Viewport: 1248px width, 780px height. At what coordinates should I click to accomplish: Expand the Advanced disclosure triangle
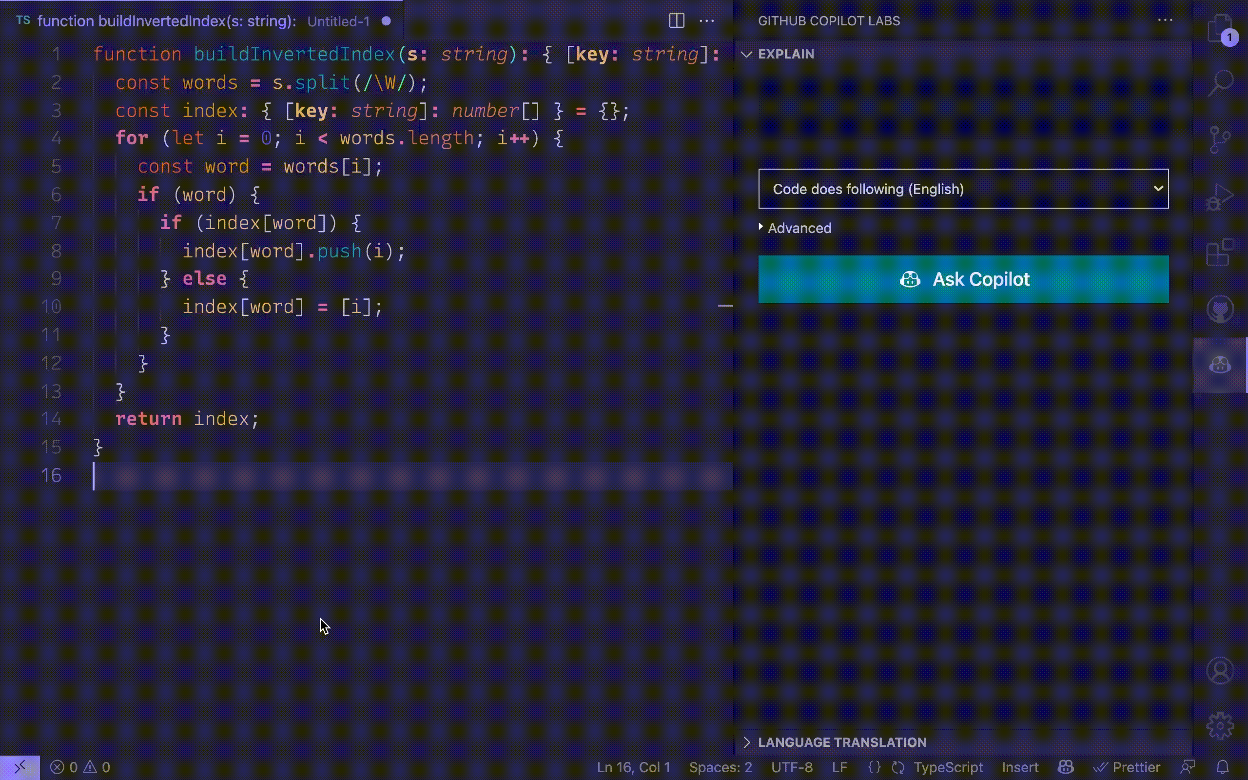761,227
